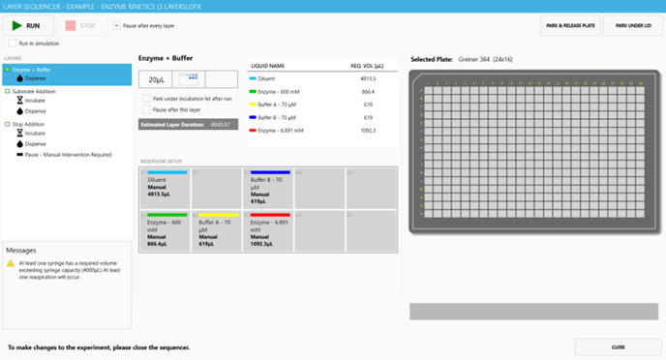Select Enzyme - 600 mM reservoir cell
666x360 pixels.
click(165, 231)
